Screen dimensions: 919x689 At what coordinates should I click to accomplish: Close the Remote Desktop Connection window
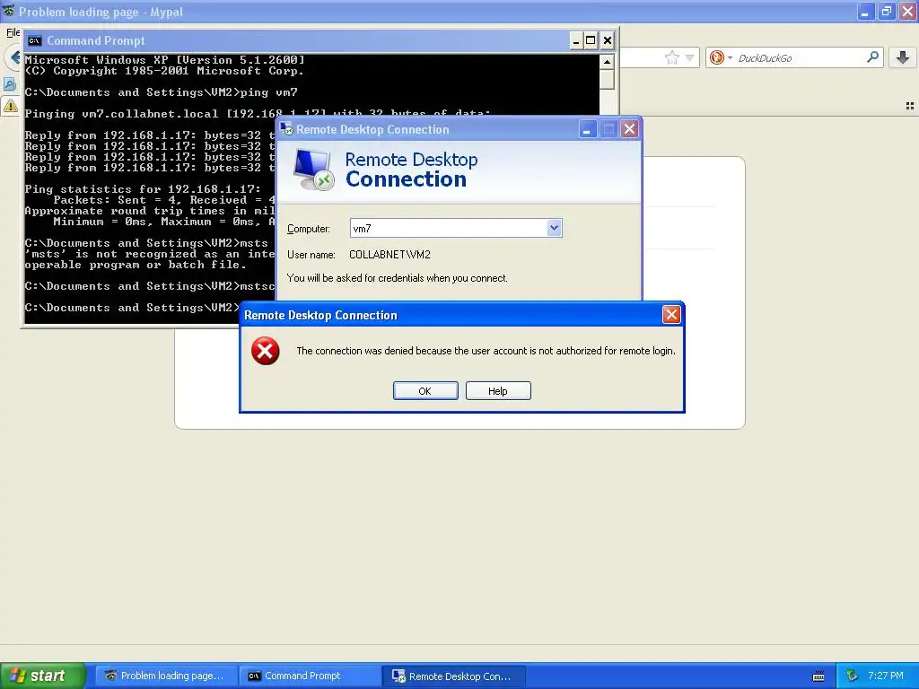tap(629, 129)
